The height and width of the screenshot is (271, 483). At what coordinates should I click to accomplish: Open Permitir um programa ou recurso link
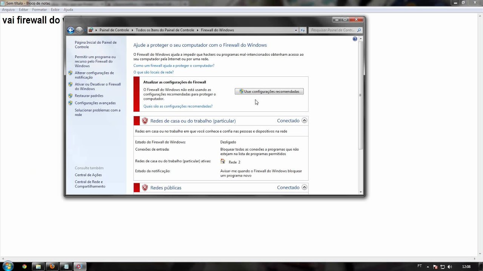click(x=95, y=61)
